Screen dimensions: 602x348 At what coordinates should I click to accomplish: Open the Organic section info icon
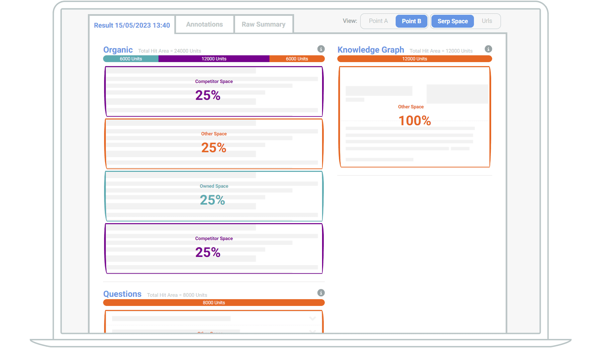pyautogui.click(x=321, y=49)
